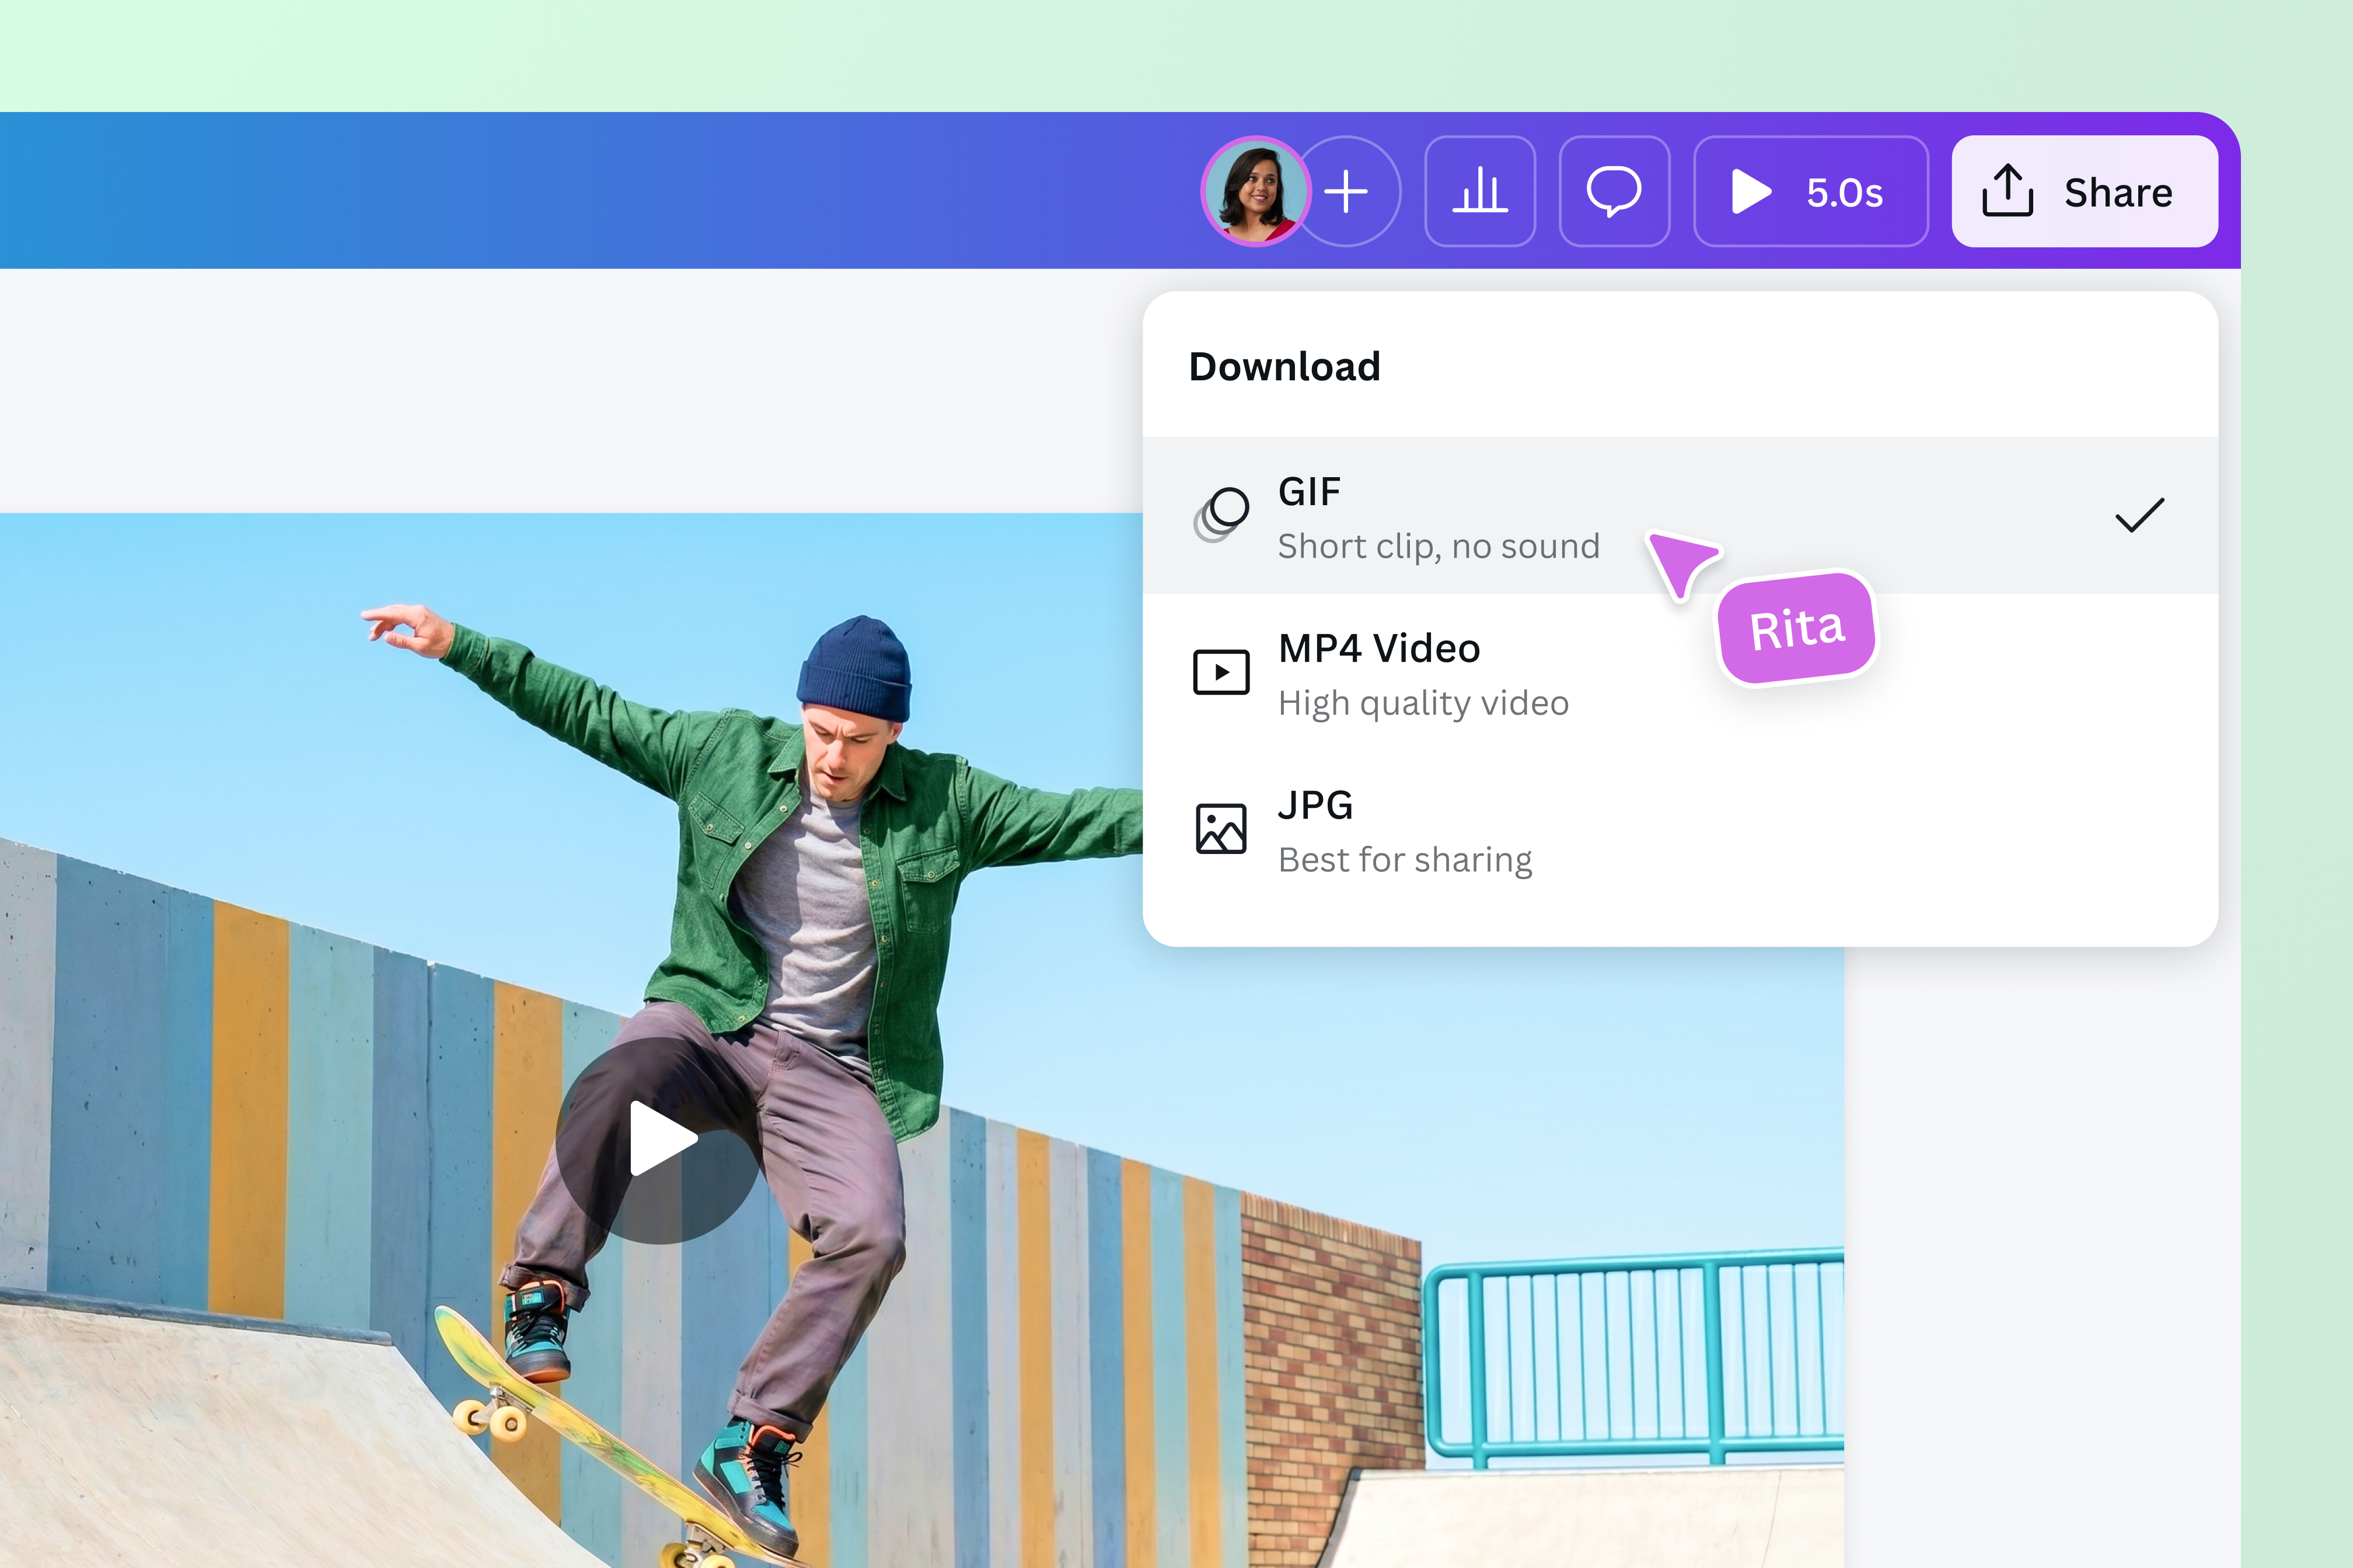Image resolution: width=2353 pixels, height=1568 pixels.
Task: Play the 5.0s presentation preview
Action: coord(1811,191)
